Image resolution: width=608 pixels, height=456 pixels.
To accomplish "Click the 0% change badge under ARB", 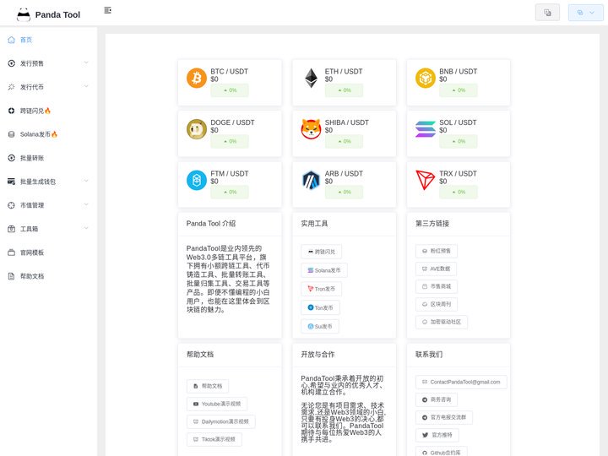I will pos(344,193).
